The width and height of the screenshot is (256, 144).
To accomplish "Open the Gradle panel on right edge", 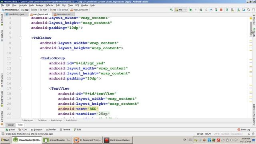I will [x=254, y=33].
